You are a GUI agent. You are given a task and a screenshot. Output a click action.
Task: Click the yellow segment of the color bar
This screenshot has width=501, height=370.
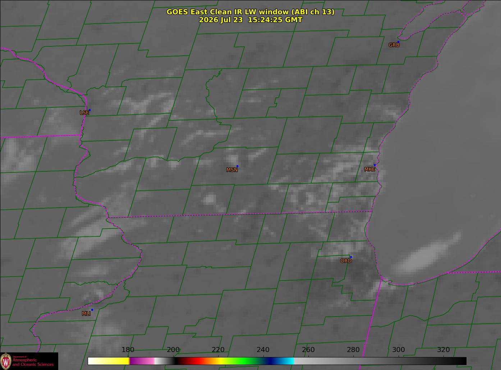click(109, 361)
